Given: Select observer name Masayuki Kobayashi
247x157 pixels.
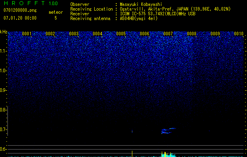Looking at the screenshot, I should tap(141, 4).
